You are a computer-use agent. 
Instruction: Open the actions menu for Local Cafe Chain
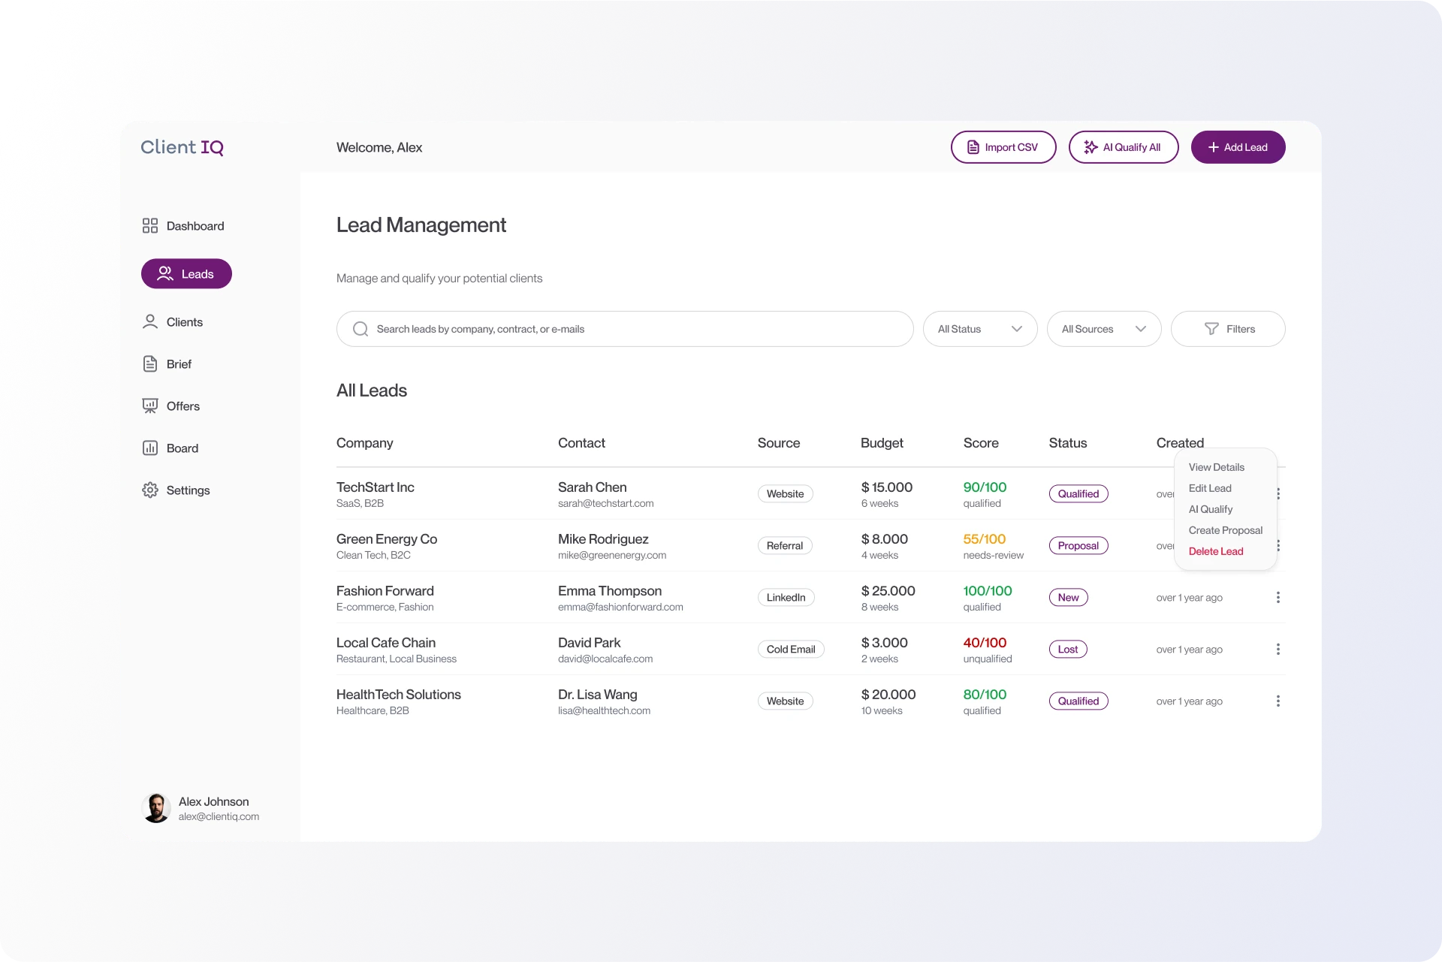tap(1278, 649)
